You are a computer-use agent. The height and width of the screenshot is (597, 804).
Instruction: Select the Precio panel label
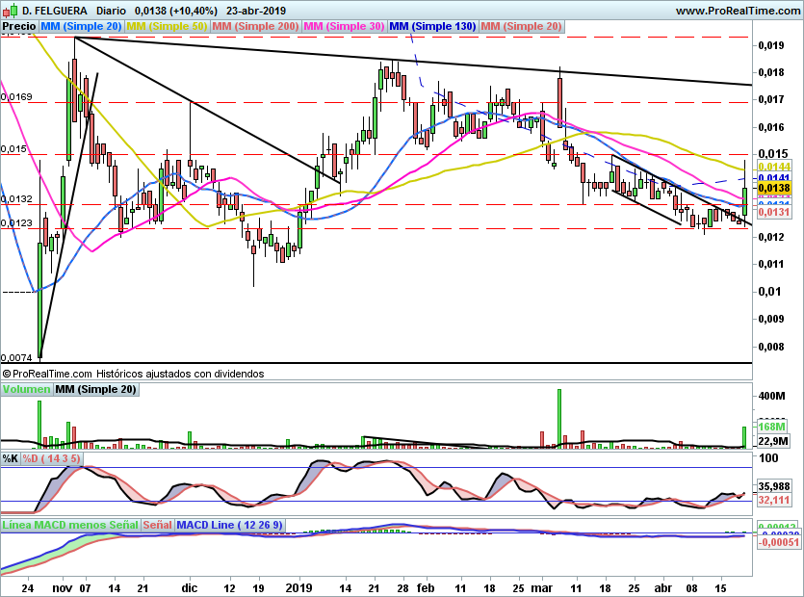(x=18, y=26)
